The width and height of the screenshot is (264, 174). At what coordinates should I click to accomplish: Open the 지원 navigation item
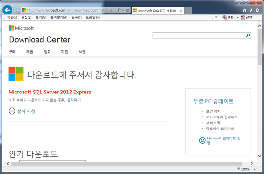point(64,52)
